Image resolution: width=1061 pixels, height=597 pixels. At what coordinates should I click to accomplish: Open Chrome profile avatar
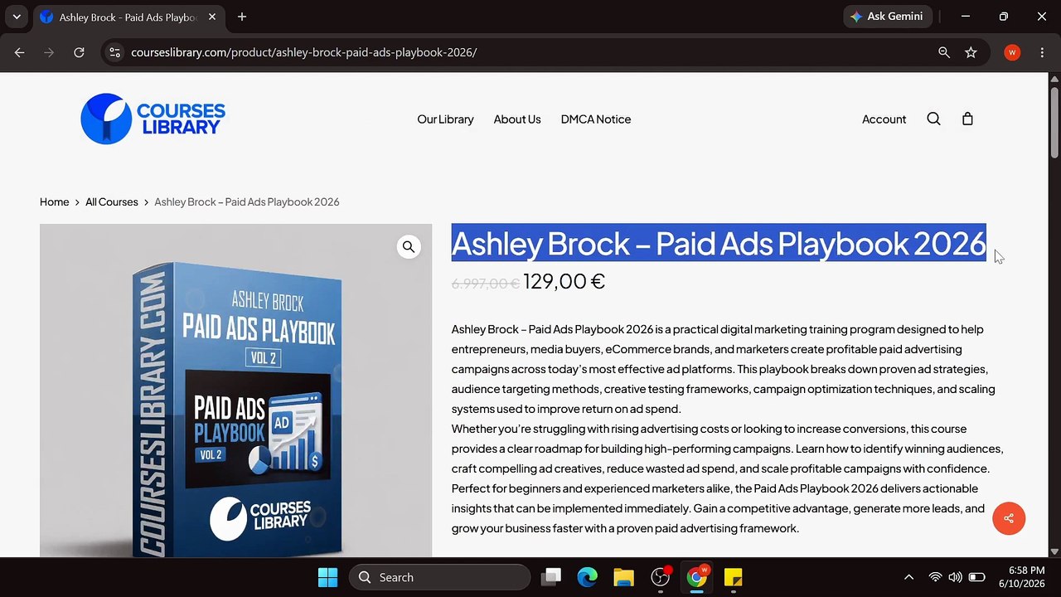(x=1012, y=52)
